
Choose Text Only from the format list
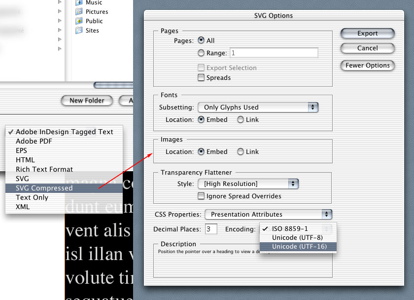pyautogui.click(x=64, y=197)
